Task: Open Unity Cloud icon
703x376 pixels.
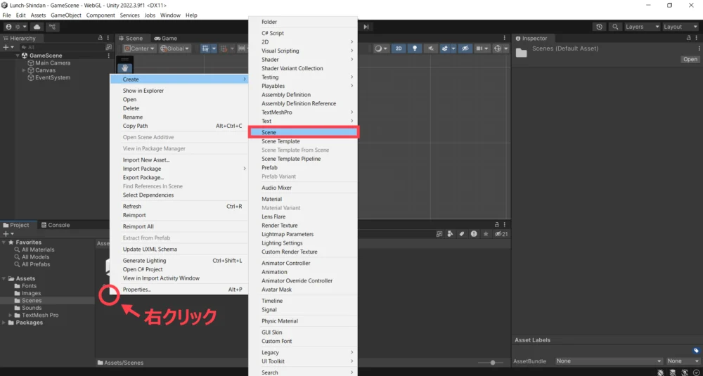Action: click(x=37, y=27)
